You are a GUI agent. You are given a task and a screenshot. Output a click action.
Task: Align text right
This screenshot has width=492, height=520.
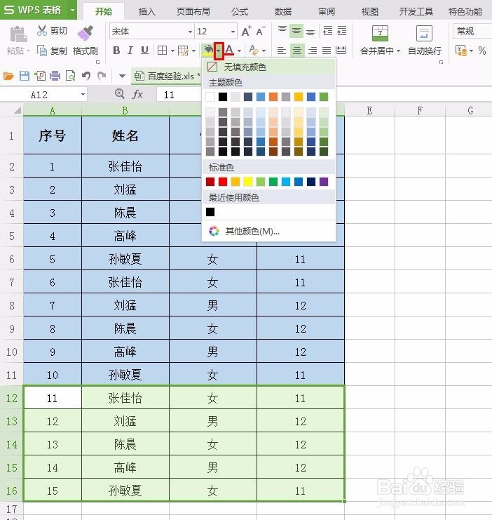pyautogui.click(x=312, y=51)
